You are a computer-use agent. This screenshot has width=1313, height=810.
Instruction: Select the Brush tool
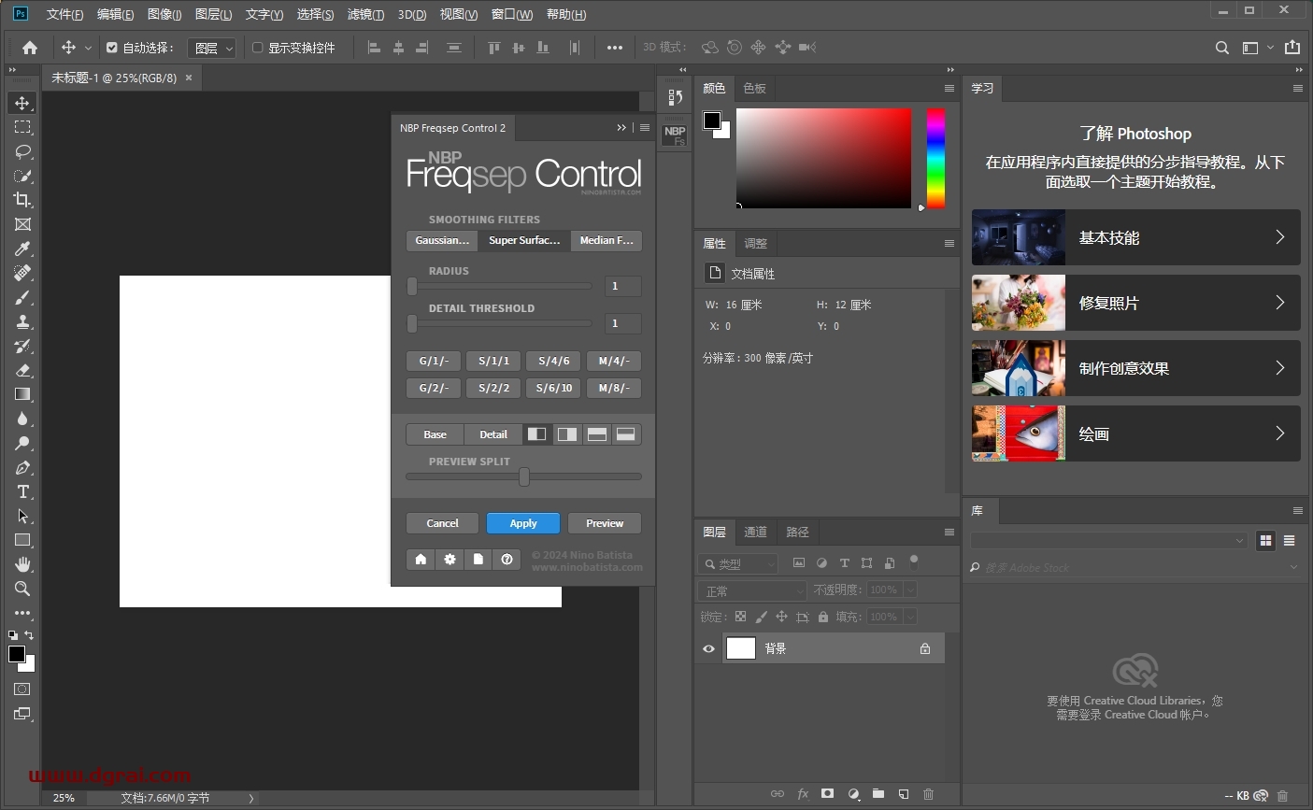22,297
